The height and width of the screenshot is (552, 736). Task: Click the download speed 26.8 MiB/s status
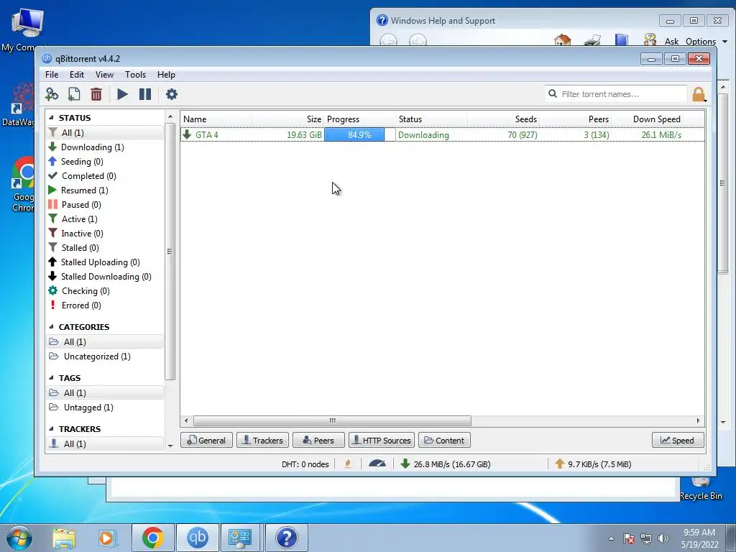[x=446, y=464]
